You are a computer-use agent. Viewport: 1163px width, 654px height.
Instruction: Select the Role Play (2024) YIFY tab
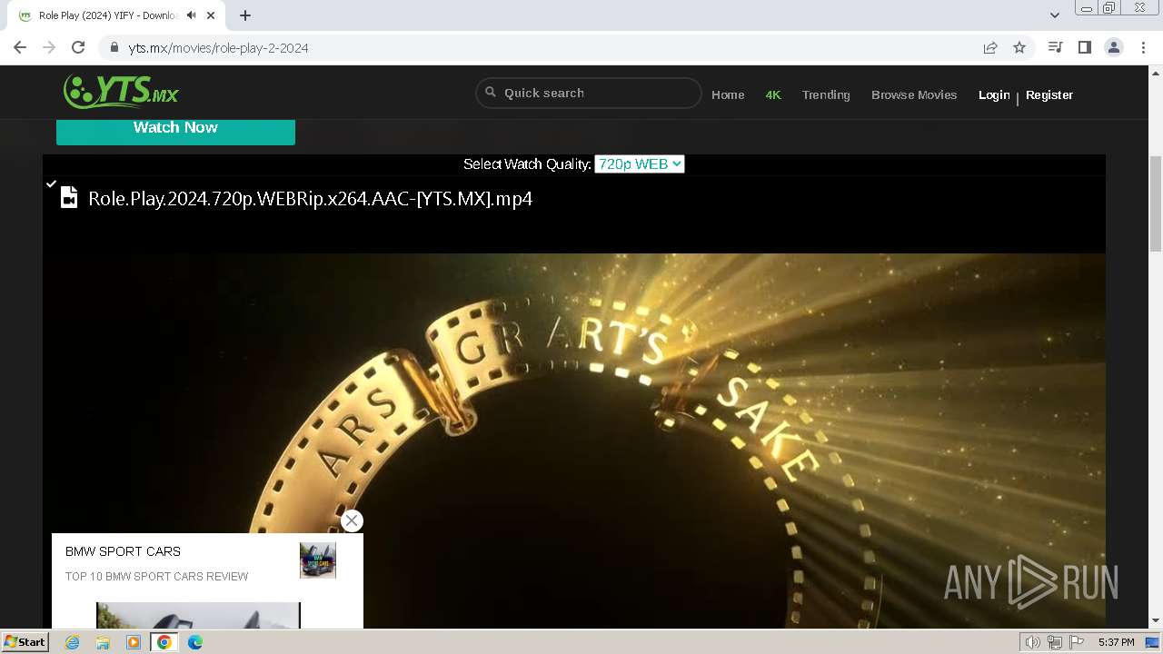[116, 15]
